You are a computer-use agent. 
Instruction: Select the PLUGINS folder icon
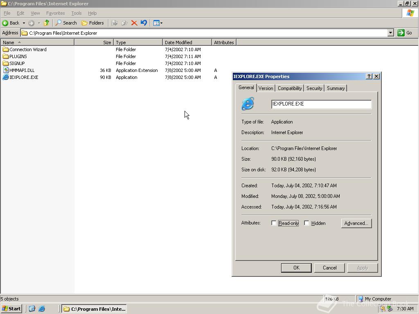[6, 56]
